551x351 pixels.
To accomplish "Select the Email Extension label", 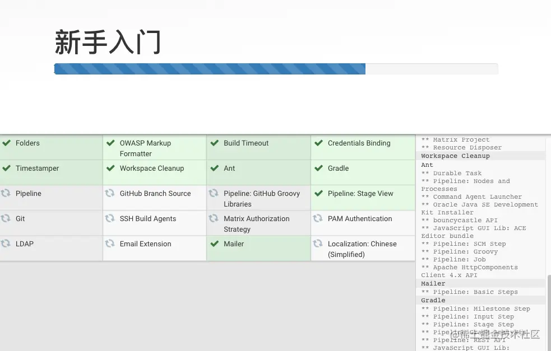I will 146,244.
